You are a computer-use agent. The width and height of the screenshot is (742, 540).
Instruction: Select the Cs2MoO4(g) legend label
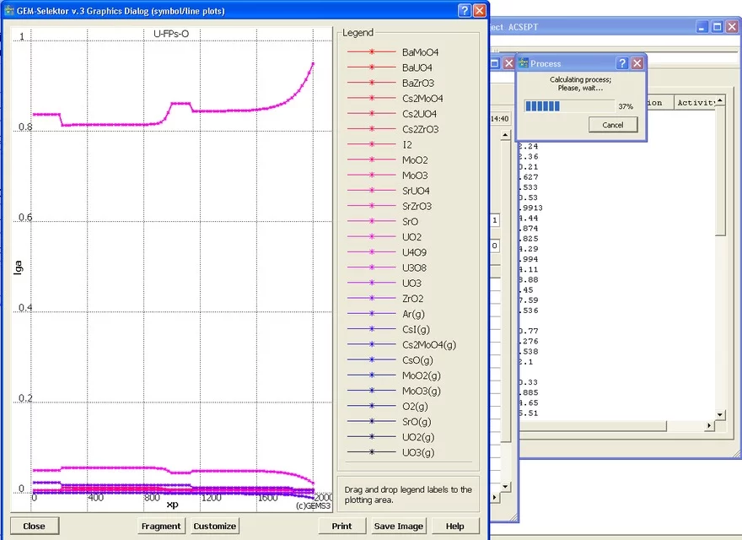[x=429, y=345]
